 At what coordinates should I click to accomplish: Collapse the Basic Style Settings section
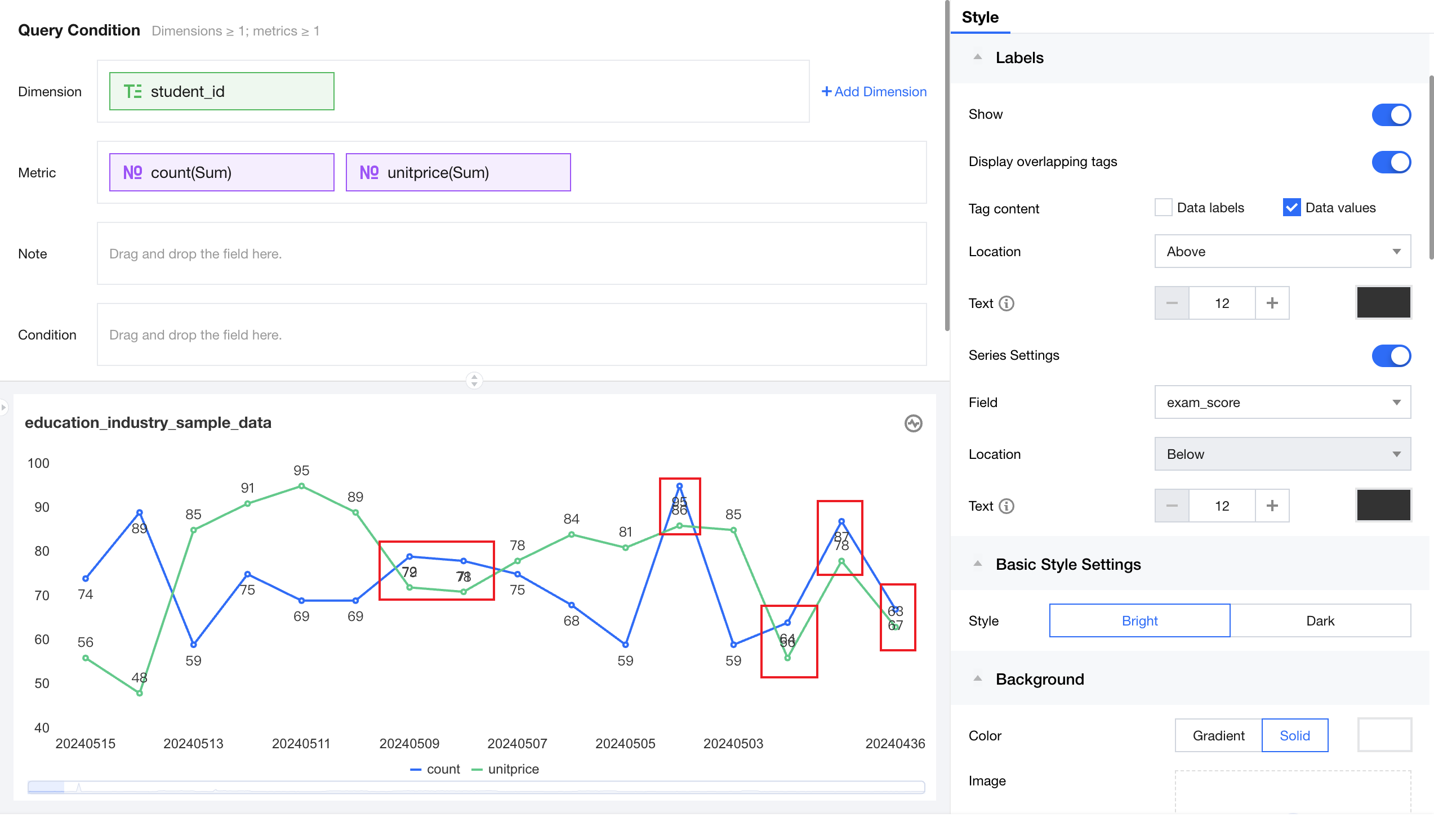(978, 564)
